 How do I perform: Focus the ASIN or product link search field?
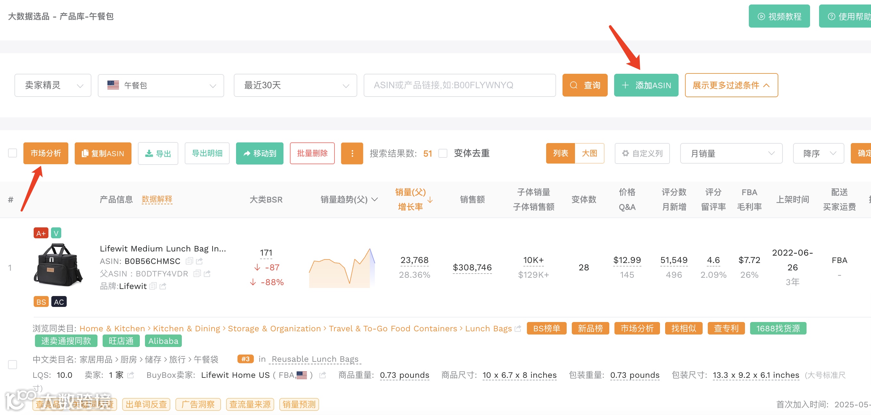[459, 85]
